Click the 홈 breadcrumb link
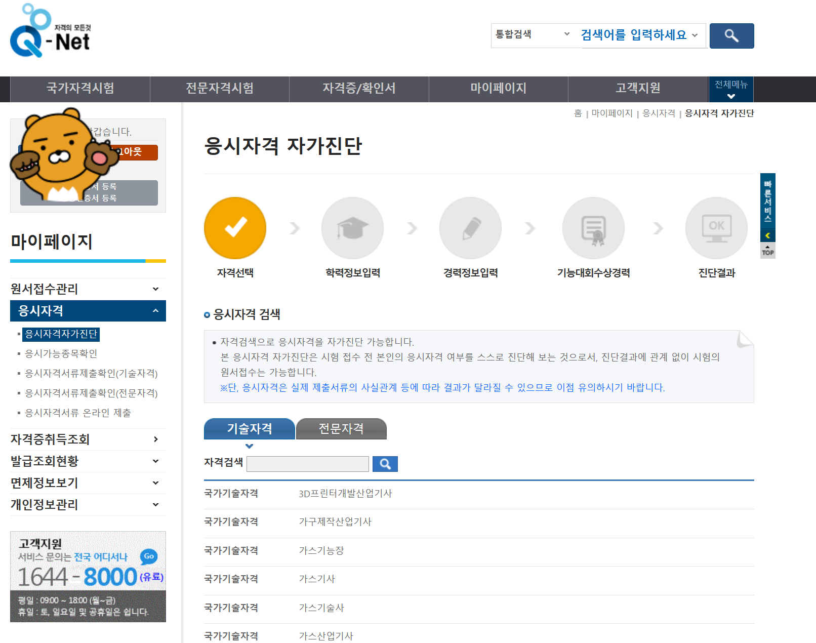Screen dimensions: 816x643 pos(577,113)
